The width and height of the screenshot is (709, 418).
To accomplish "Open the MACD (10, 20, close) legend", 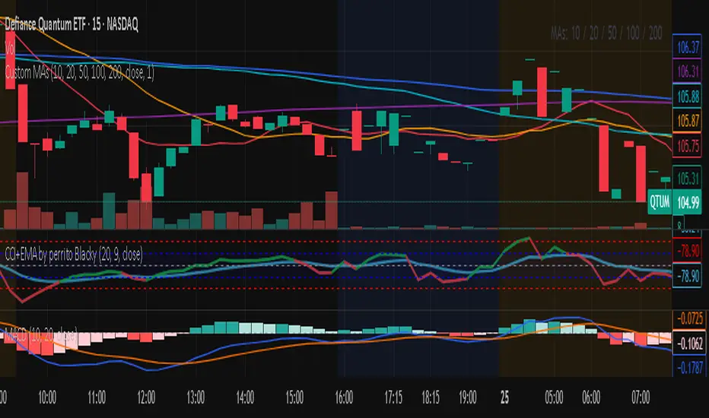I will (40, 334).
